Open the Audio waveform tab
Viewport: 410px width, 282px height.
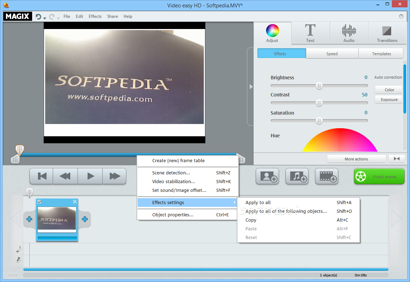coord(349,33)
